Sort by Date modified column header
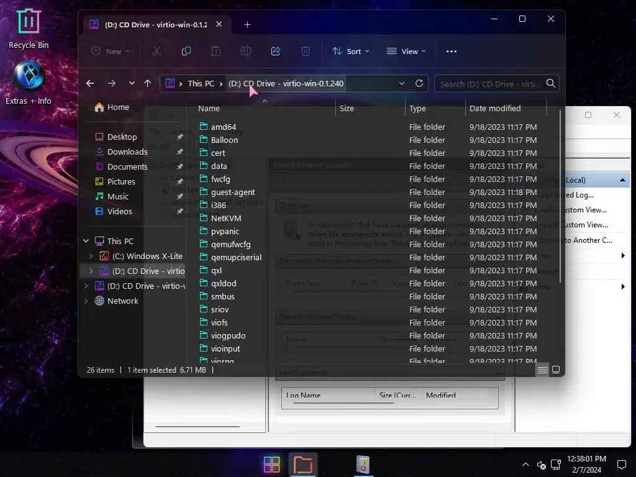The width and height of the screenshot is (636, 477). click(x=506, y=108)
